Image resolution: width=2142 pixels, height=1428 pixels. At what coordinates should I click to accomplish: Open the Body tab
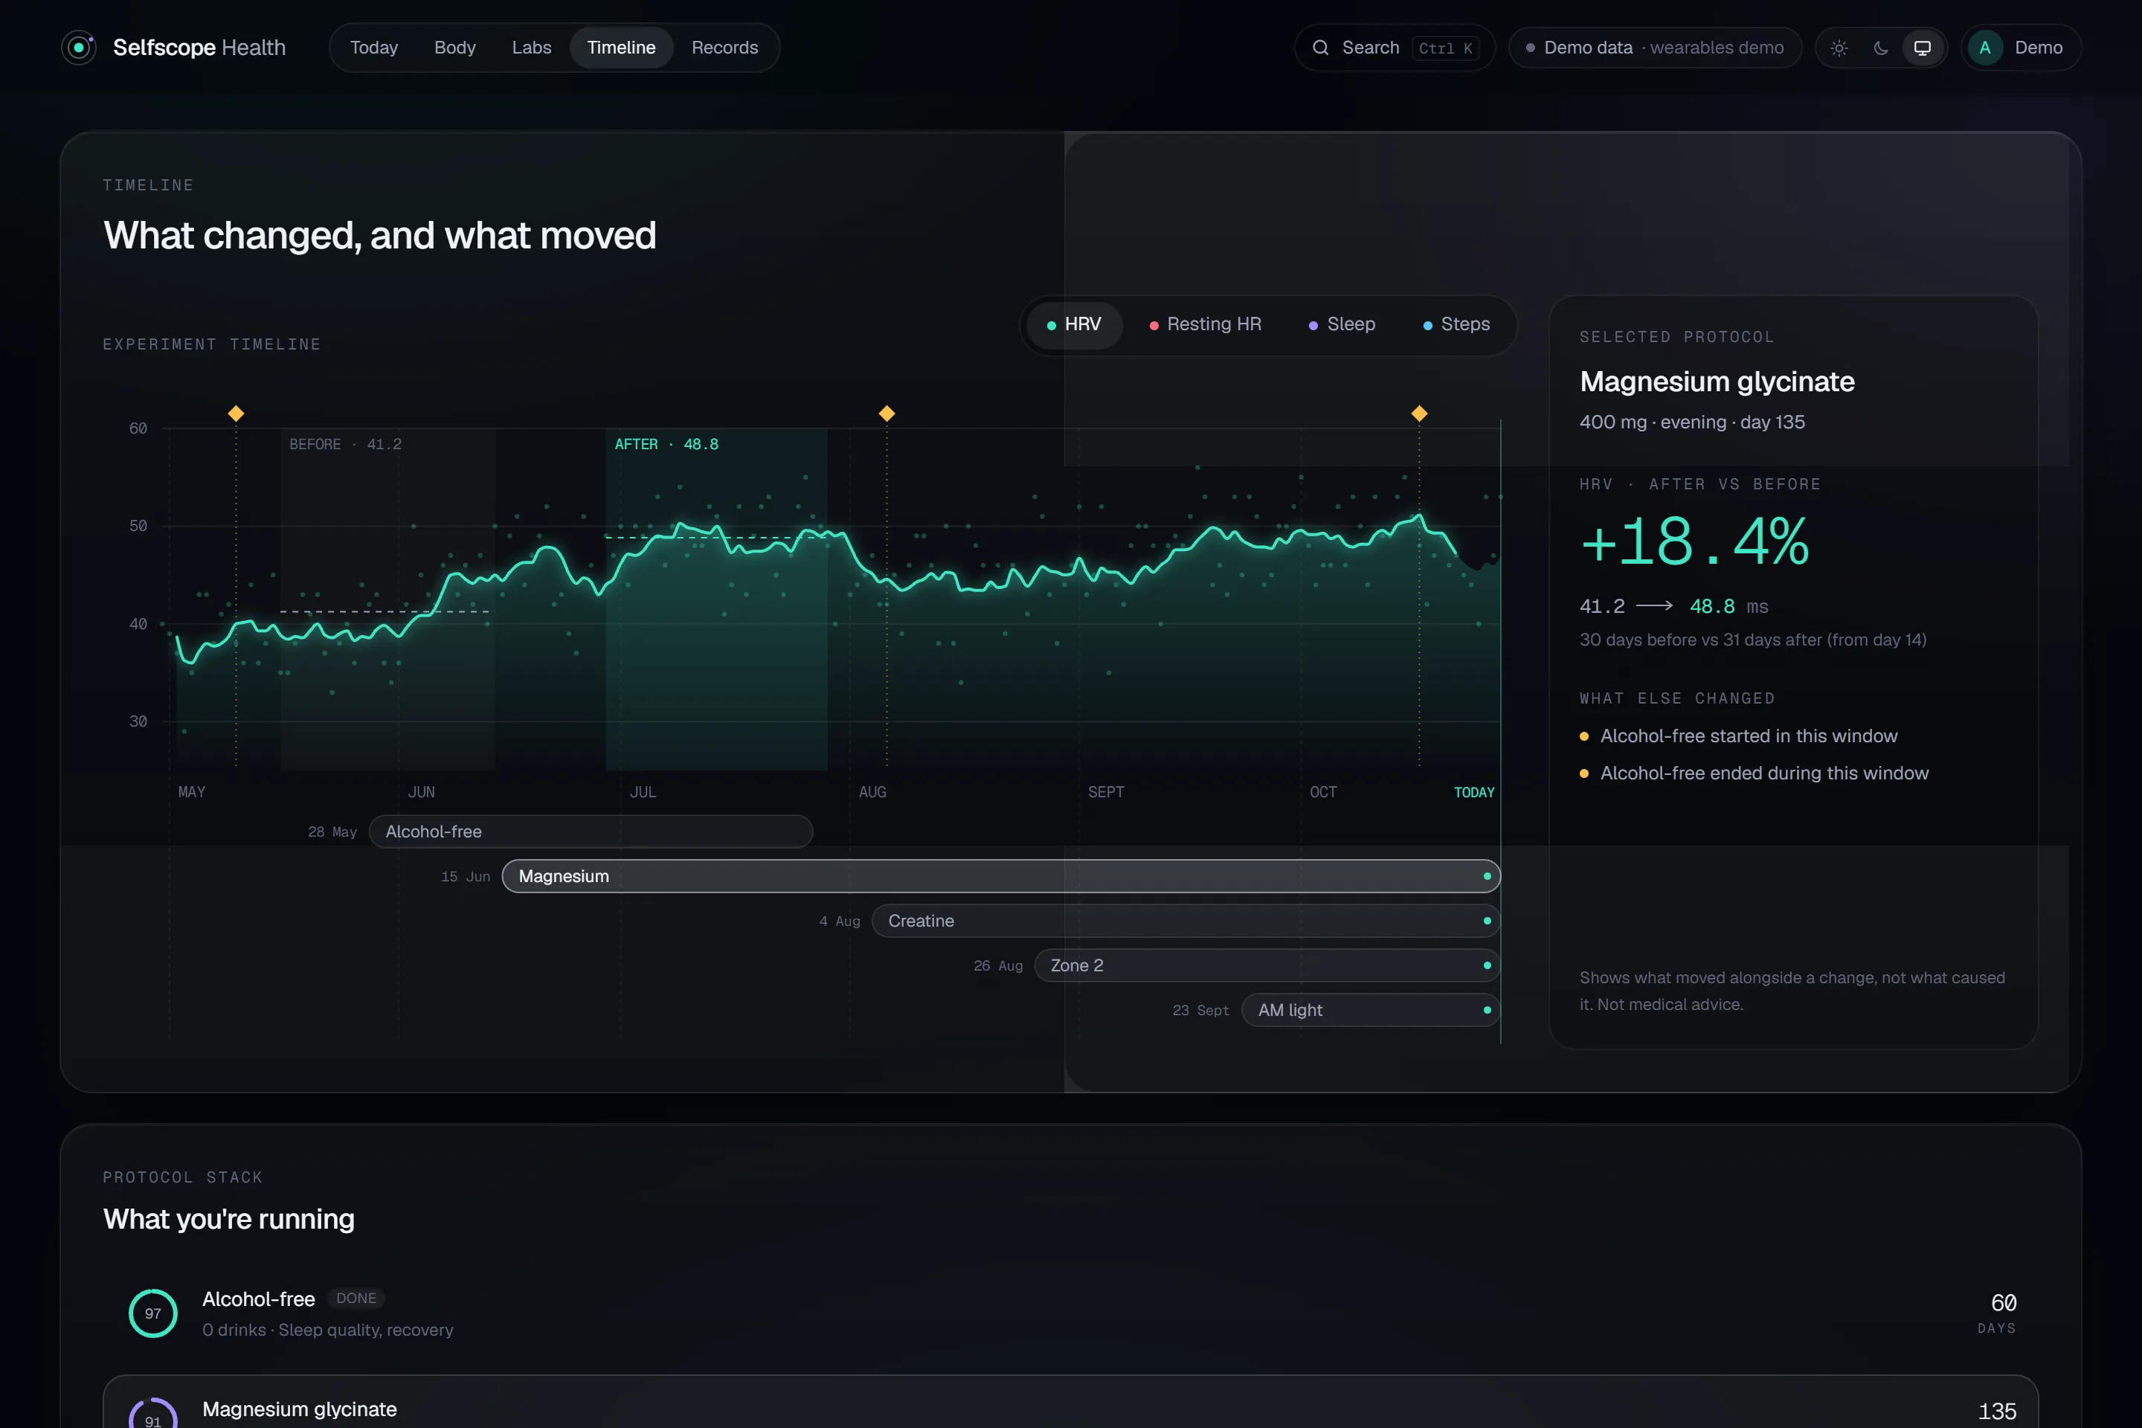pos(454,48)
